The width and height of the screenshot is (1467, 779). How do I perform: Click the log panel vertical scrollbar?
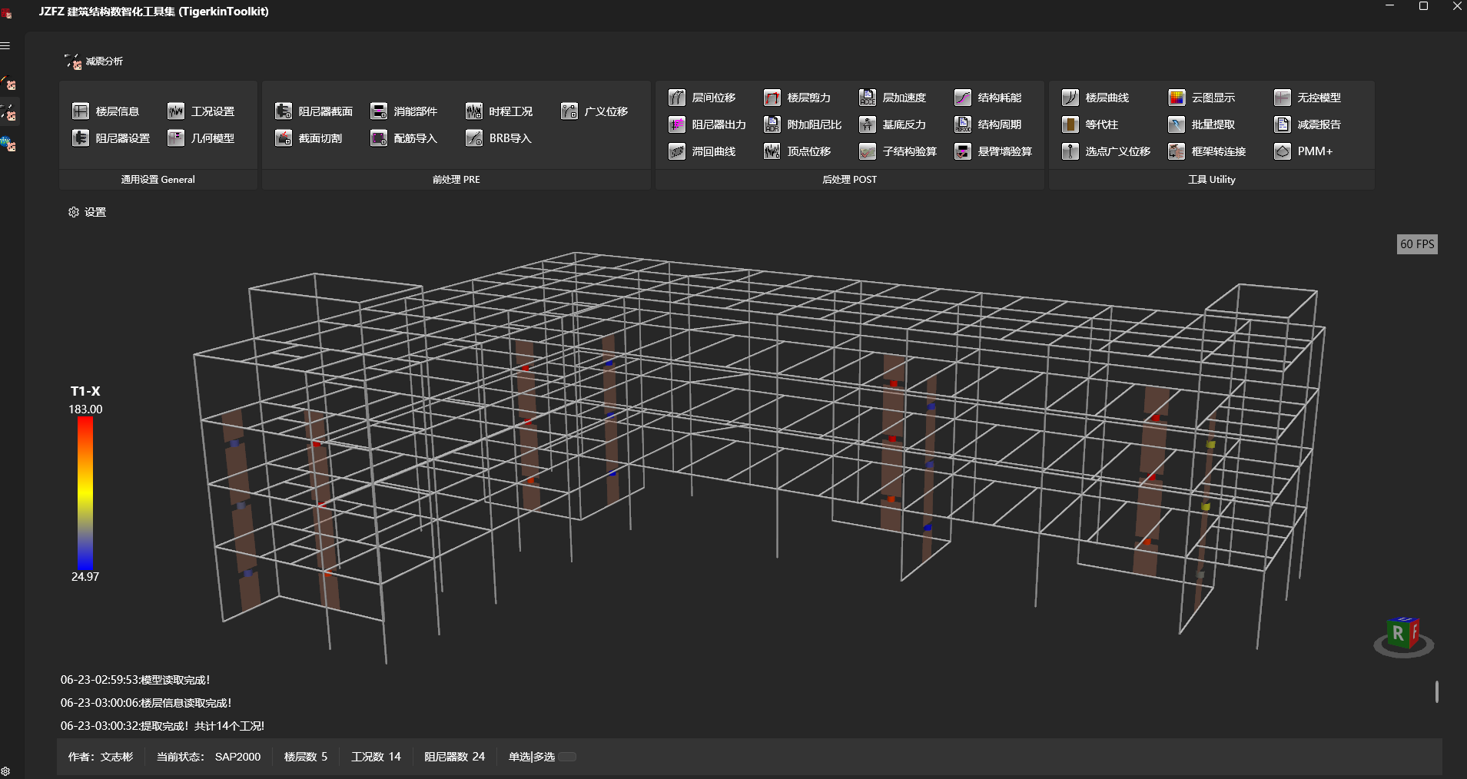click(x=1436, y=691)
